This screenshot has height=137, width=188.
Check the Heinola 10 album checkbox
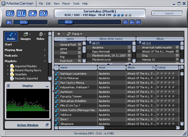[177, 59]
